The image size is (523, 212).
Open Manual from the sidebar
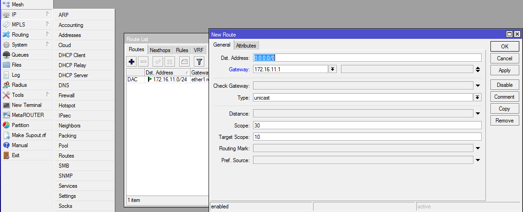[27, 145]
